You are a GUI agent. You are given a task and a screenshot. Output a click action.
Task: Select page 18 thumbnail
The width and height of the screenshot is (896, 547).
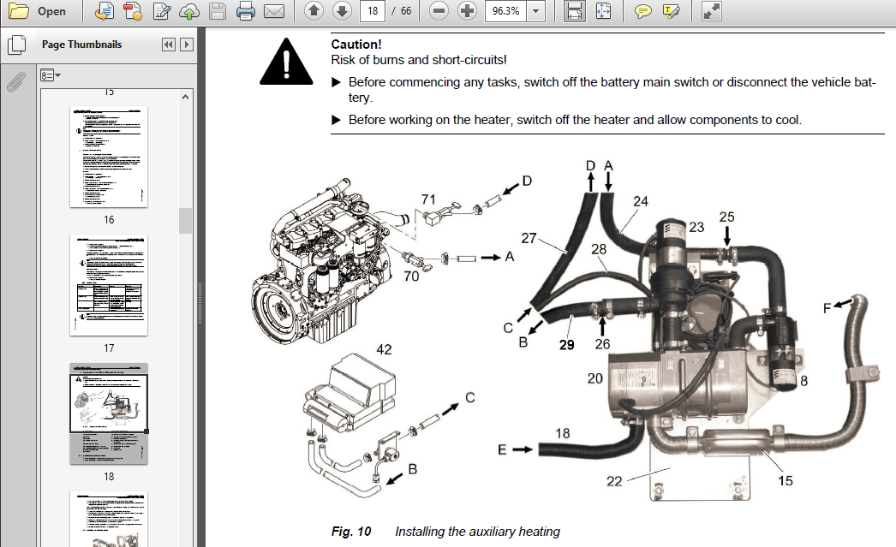pyautogui.click(x=109, y=413)
